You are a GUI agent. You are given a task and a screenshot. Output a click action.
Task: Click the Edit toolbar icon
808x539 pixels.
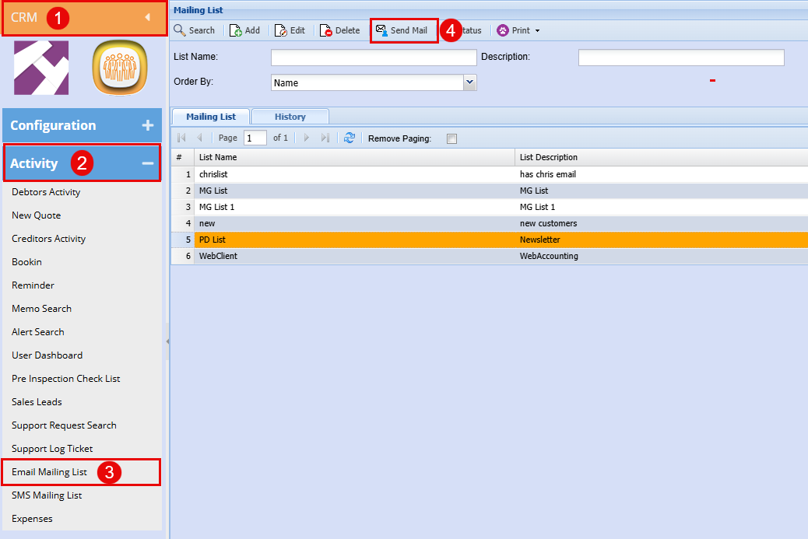pyautogui.click(x=281, y=30)
